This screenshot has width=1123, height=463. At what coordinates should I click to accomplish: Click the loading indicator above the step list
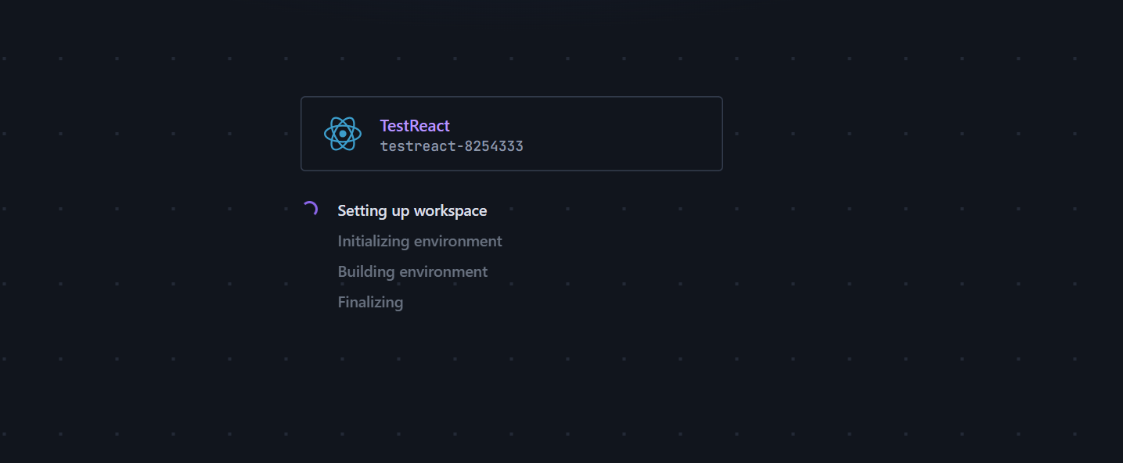coord(311,209)
